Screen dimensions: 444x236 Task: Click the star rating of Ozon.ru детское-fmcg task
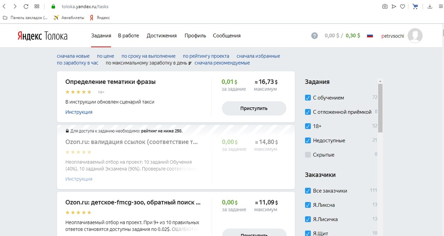click(x=78, y=212)
